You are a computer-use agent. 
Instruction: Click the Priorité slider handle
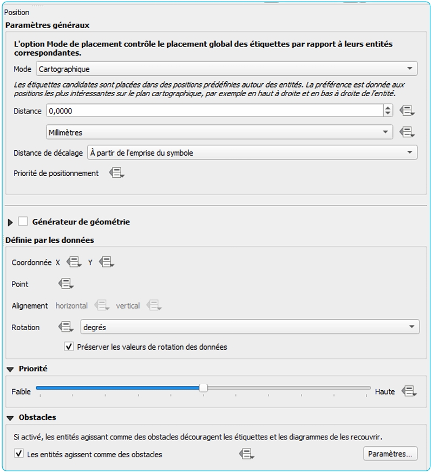pos(203,388)
